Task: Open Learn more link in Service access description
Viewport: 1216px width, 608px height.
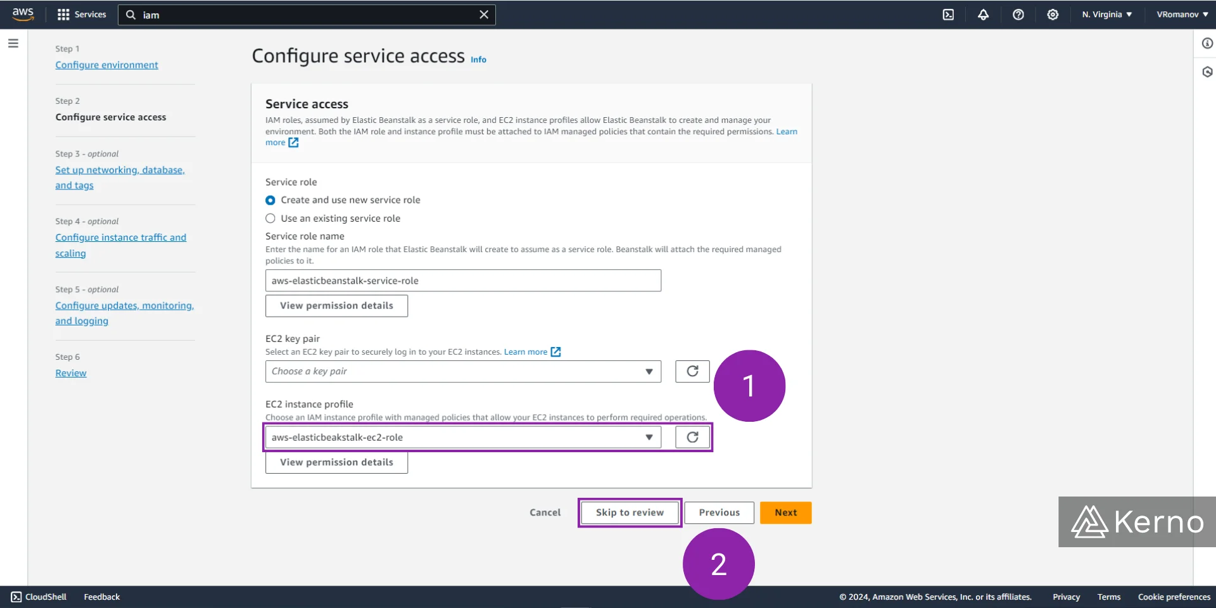Action: pos(787,131)
